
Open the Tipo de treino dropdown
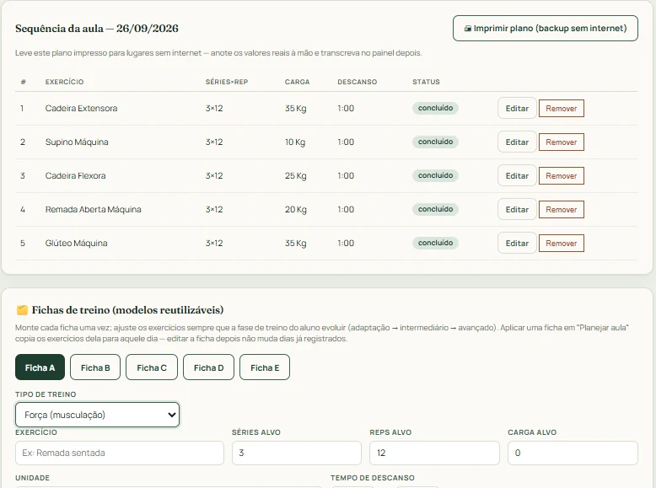click(97, 415)
